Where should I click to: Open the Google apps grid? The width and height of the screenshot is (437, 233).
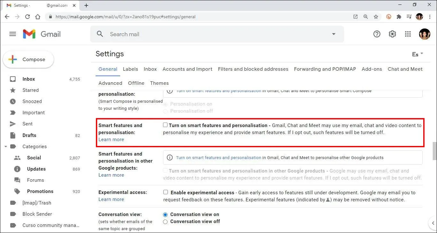click(408, 34)
